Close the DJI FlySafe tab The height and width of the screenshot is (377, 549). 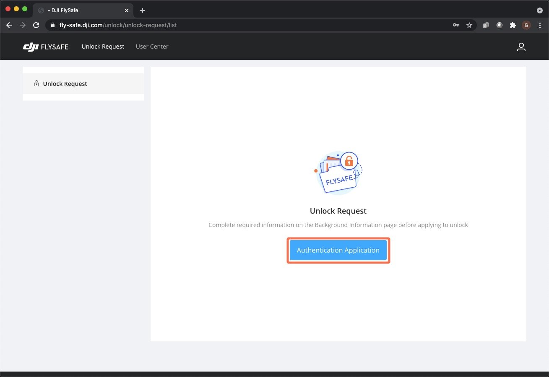pyautogui.click(x=127, y=10)
